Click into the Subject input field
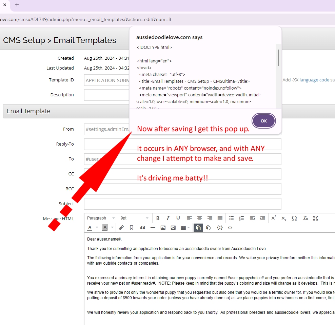The height and width of the screenshot is (325, 335). tap(182, 204)
